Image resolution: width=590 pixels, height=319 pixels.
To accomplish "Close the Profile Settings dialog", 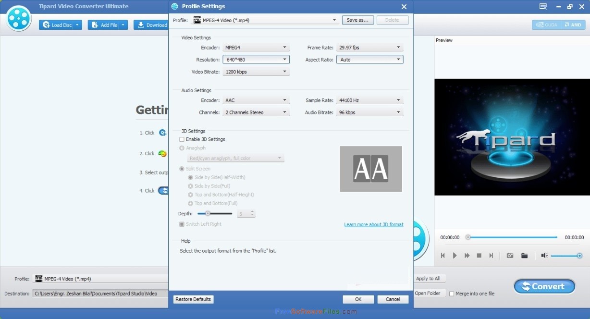I will coord(404,7).
